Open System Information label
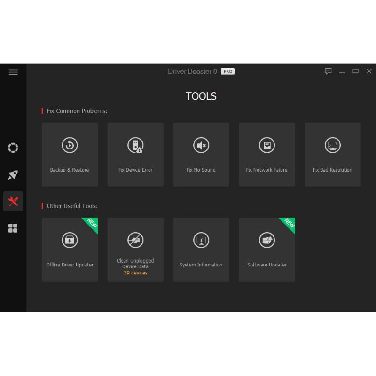The height and width of the screenshot is (376, 376). pyautogui.click(x=201, y=265)
